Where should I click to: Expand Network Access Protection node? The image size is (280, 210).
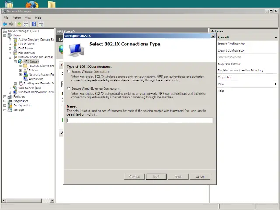point(21,75)
